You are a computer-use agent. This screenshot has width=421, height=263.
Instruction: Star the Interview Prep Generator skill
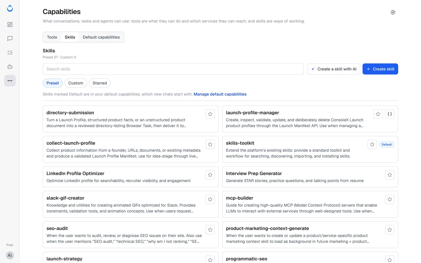click(x=390, y=175)
